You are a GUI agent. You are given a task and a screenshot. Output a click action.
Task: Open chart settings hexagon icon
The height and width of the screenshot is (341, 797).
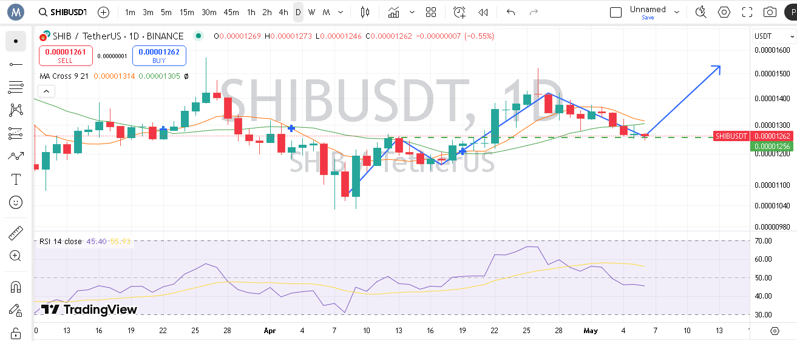click(x=724, y=12)
